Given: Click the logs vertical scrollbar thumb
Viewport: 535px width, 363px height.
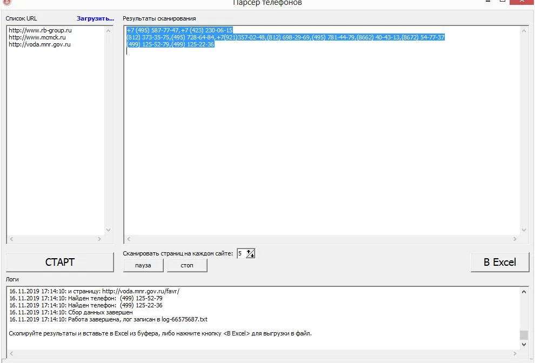Looking at the screenshot, I should (524, 335).
